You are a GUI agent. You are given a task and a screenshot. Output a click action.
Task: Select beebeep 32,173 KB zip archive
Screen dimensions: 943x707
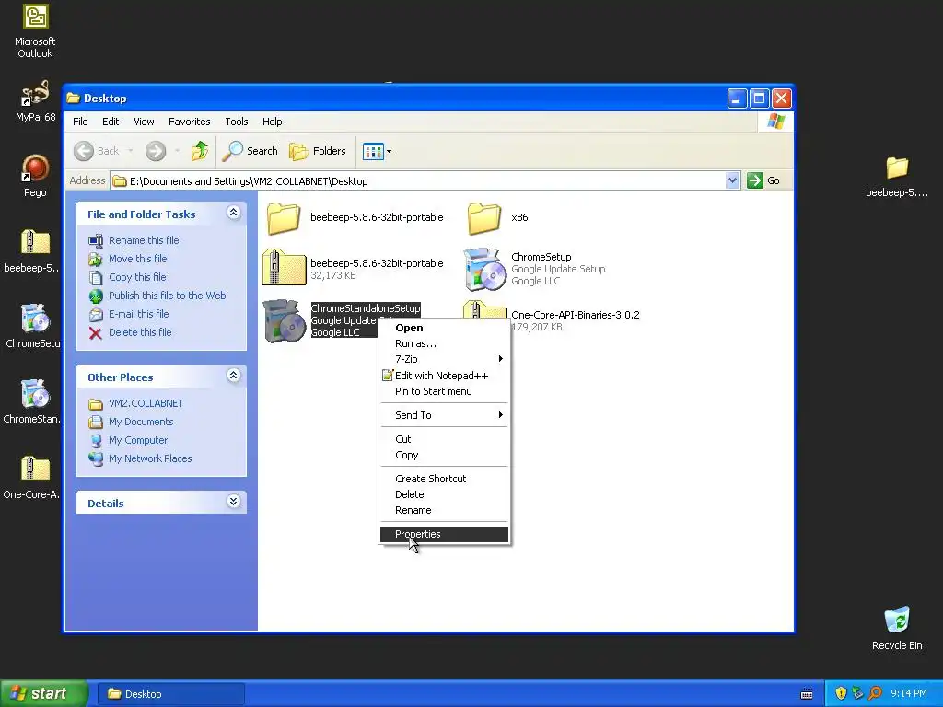(354, 268)
